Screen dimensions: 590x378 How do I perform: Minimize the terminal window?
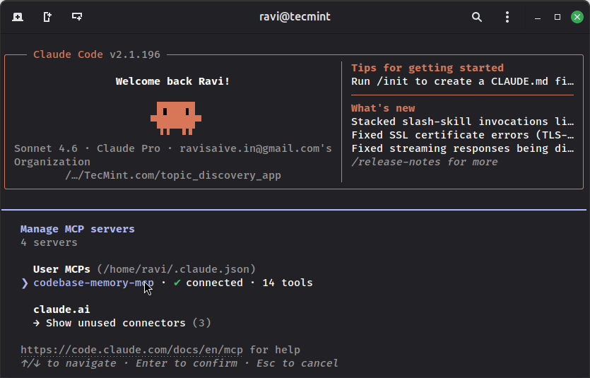coord(538,17)
